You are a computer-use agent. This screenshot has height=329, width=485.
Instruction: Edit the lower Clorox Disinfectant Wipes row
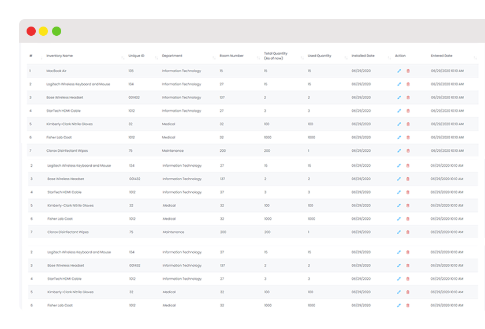click(x=399, y=232)
